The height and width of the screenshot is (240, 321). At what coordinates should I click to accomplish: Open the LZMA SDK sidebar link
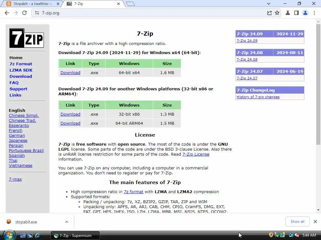click(x=21, y=70)
